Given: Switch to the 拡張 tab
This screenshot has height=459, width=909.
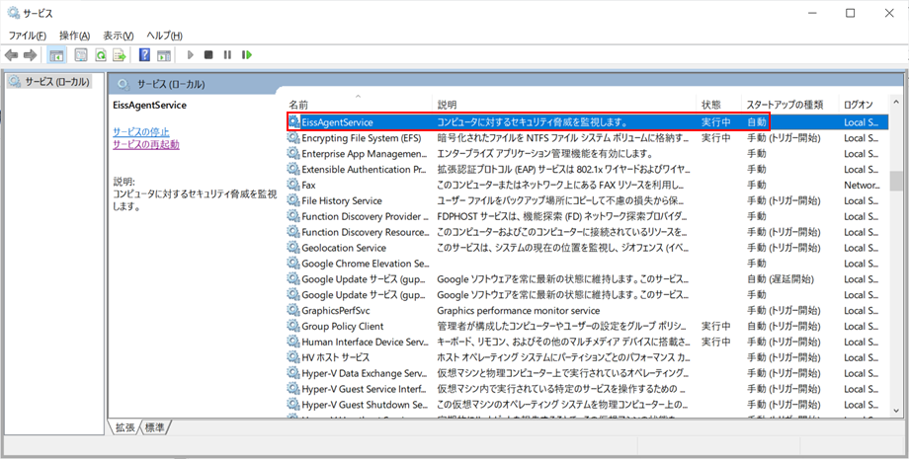Looking at the screenshot, I should click(124, 427).
